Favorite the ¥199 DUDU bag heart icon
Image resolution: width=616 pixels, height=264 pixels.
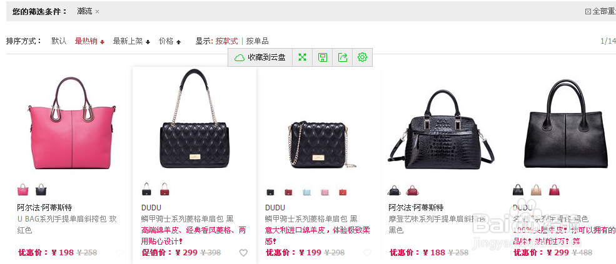[x=367, y=253]
